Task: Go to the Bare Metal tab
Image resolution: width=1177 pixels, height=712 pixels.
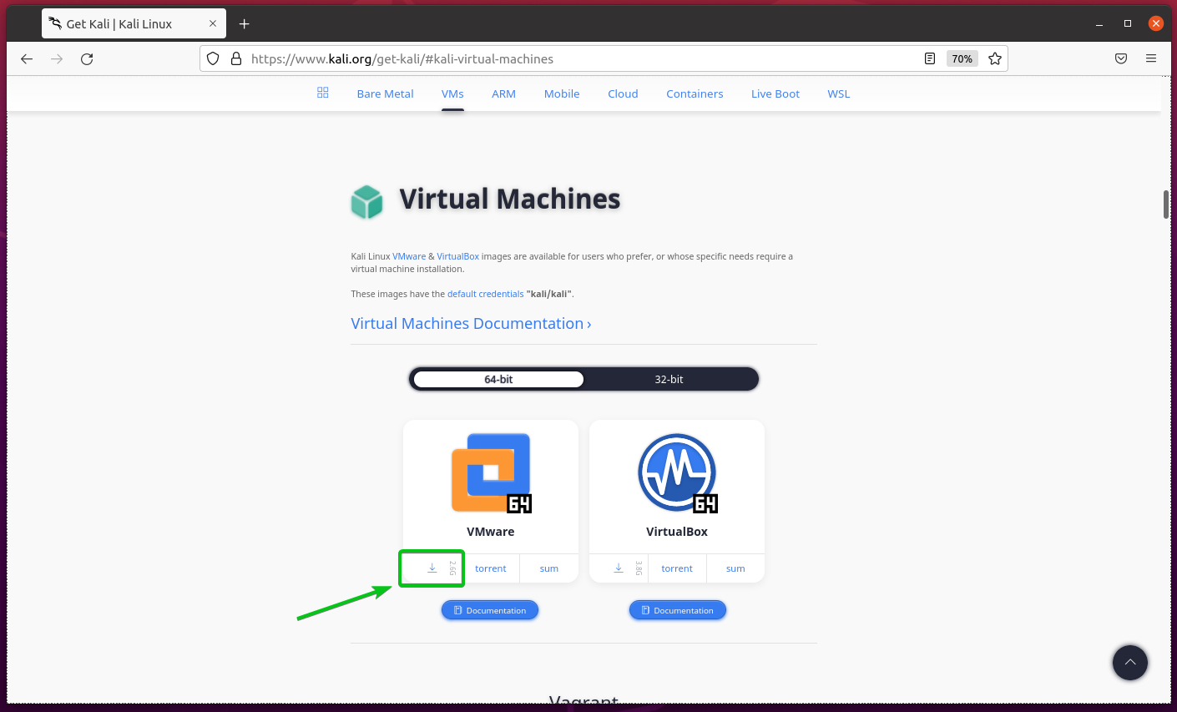Action: click(385, 94)
